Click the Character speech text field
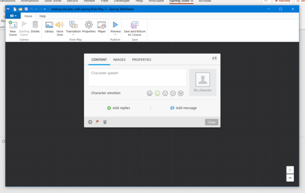Screen dimensions: 305x193 pyautogui.click(x=137, y=77)
